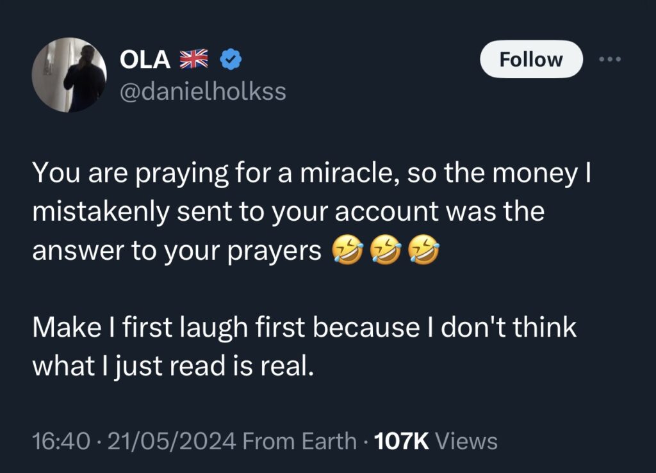Open the @danielholkss handle link
Screen dimensions: 656x473
point(203,92)
